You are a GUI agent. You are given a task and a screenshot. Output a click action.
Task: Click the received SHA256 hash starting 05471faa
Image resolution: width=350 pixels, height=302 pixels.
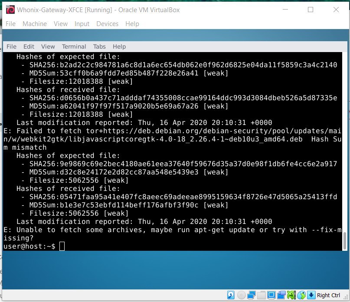[x=199, y=197]
